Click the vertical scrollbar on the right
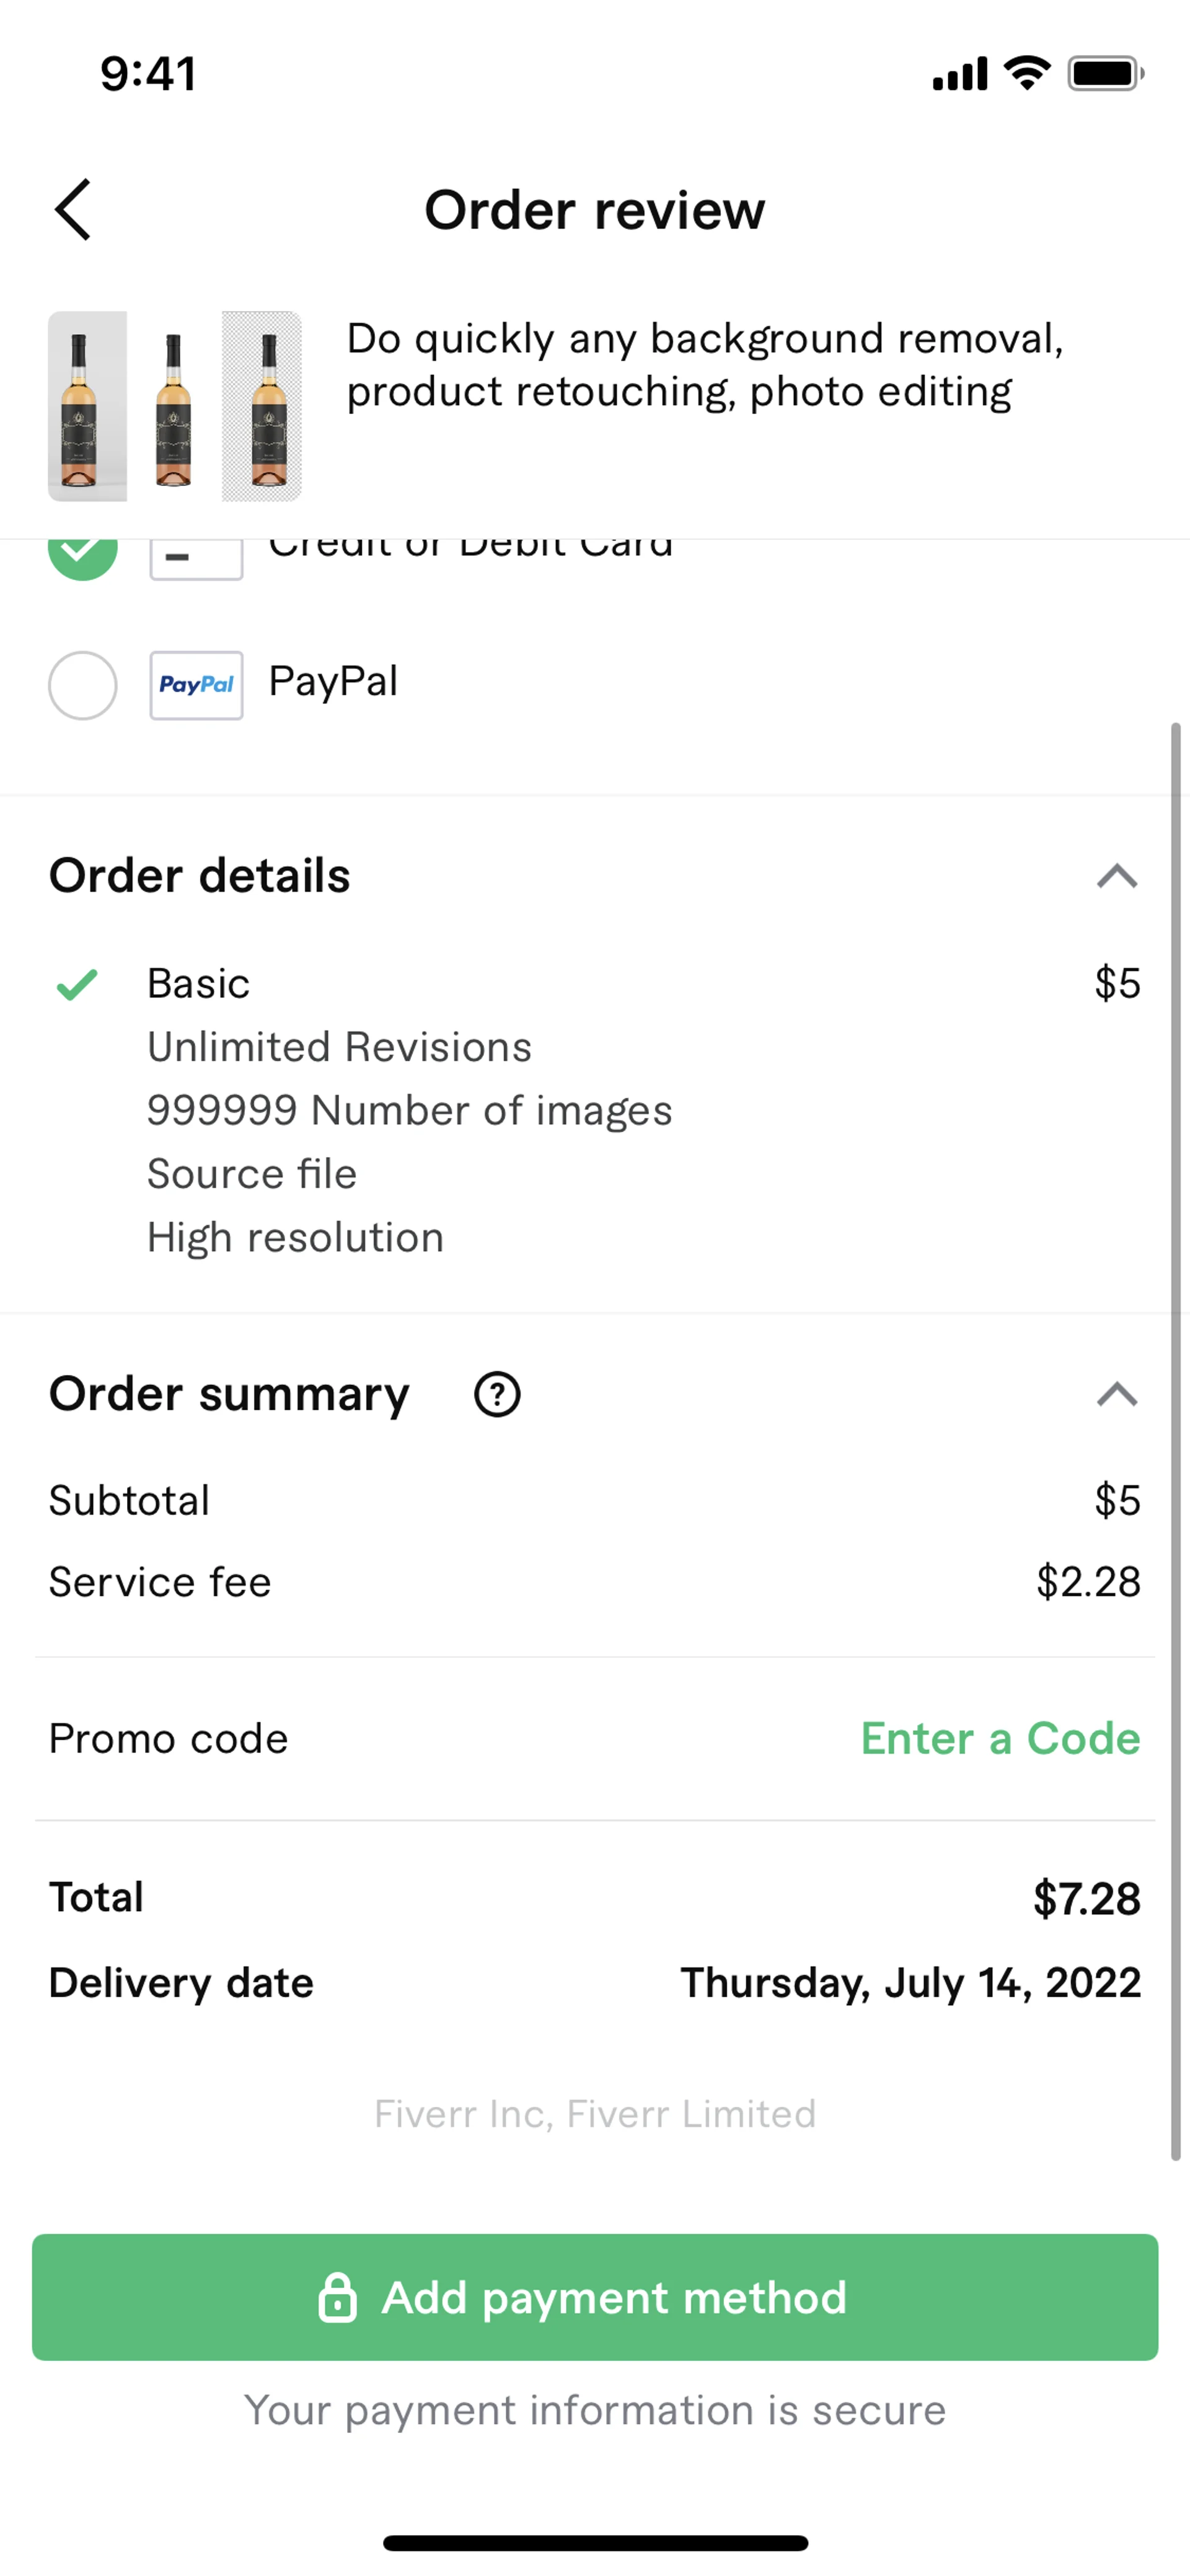 point(1176,1440)
